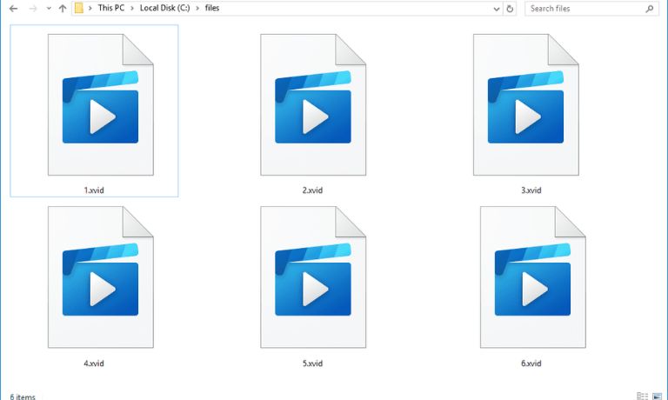Select 'Local Disk (C:)' in the path
Viewport: 668px width, 400px height.
165,8
